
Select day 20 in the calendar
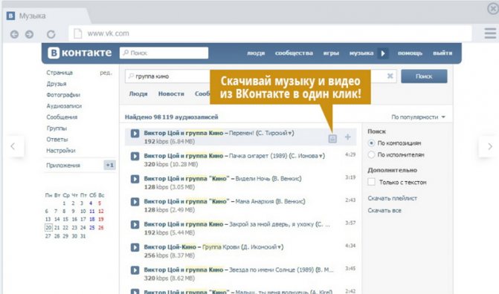[48, 228]
